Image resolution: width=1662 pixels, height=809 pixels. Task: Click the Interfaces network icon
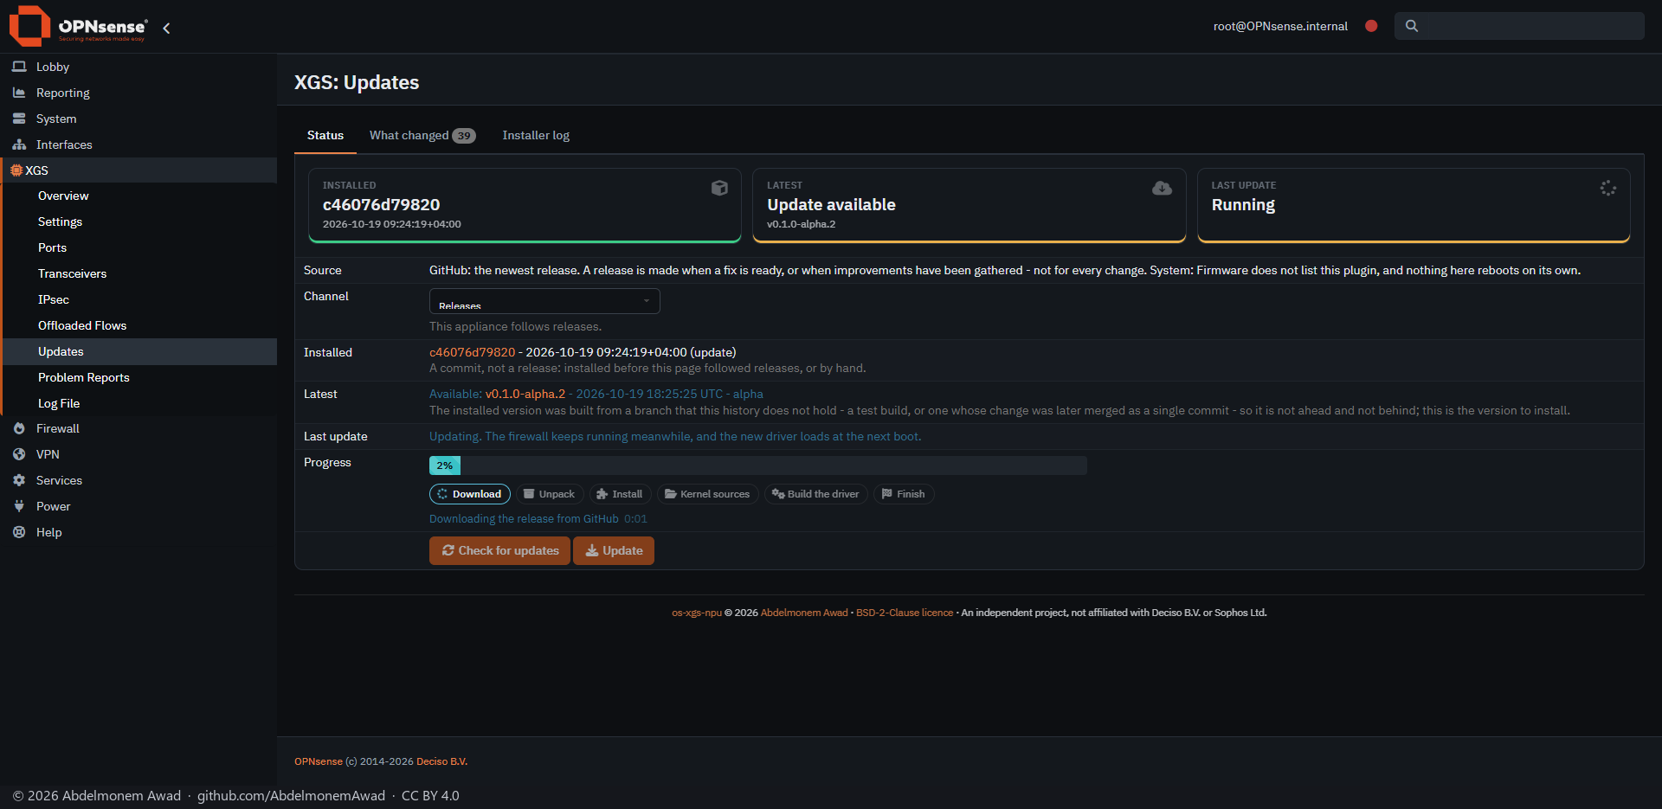(x=19, y=144)
